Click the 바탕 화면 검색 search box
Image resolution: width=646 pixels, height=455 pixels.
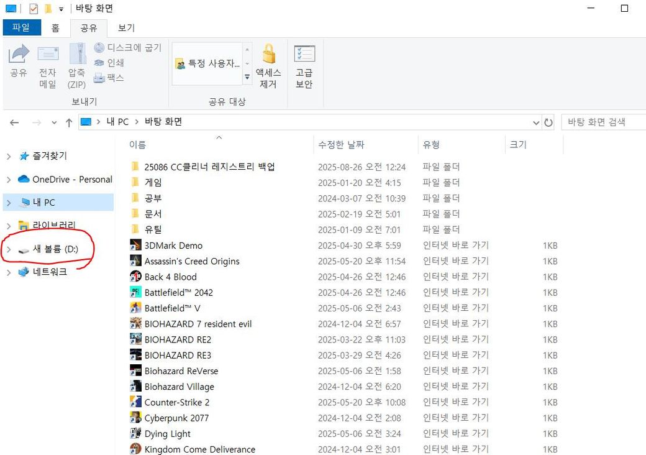pos(603,122)
